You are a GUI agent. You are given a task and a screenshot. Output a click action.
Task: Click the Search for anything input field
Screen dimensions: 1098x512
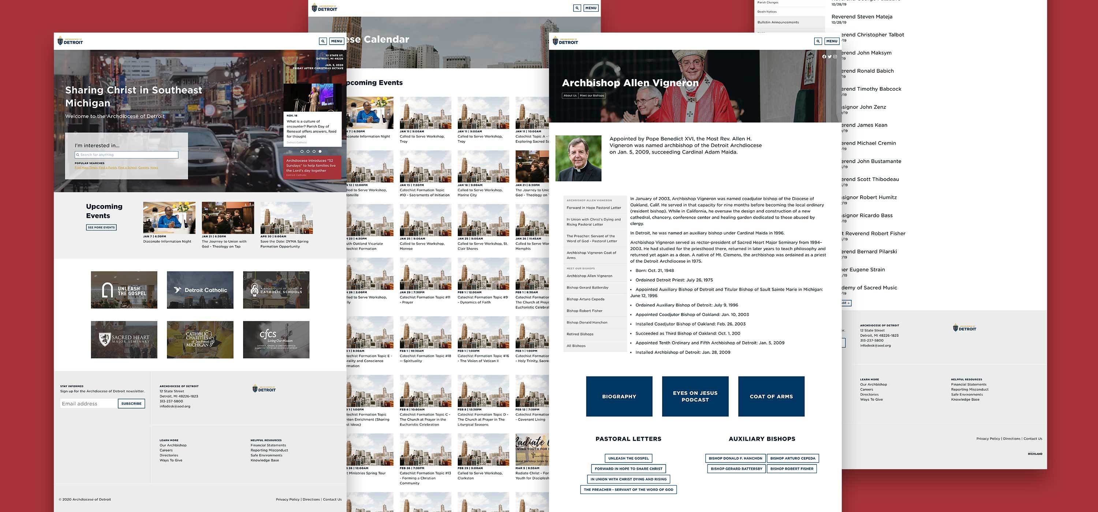[126, 155]
